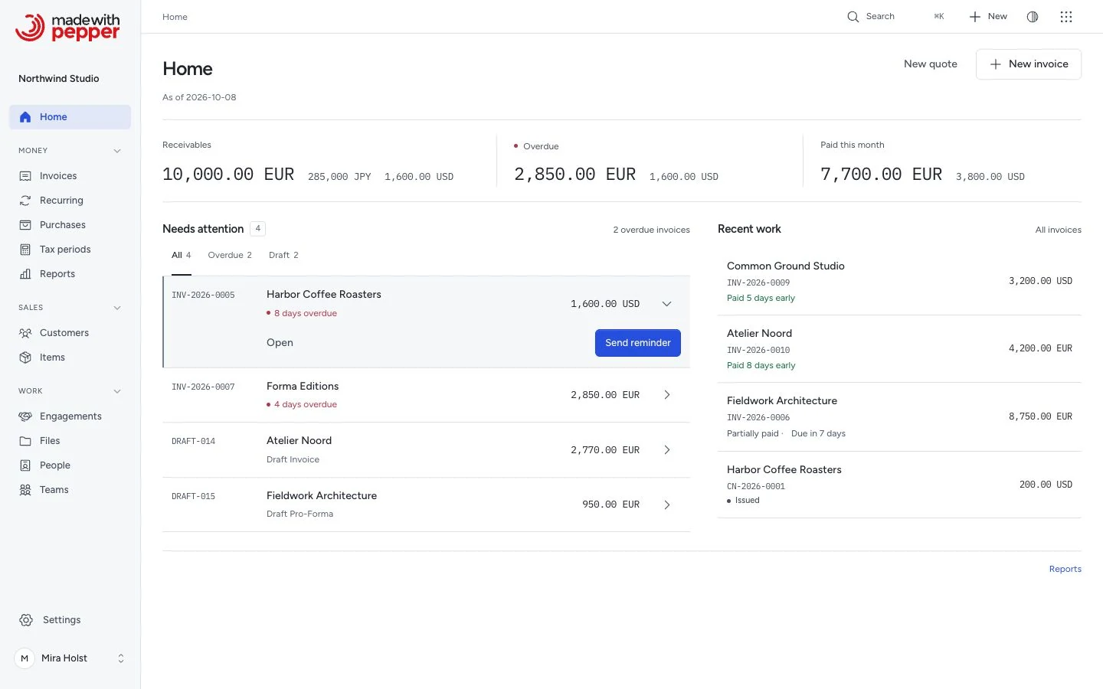
Task: Open the Items sidebar icon
Action: 25,358
